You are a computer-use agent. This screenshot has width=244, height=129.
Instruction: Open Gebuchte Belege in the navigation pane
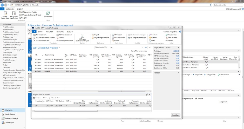click(x=11, y=118)
